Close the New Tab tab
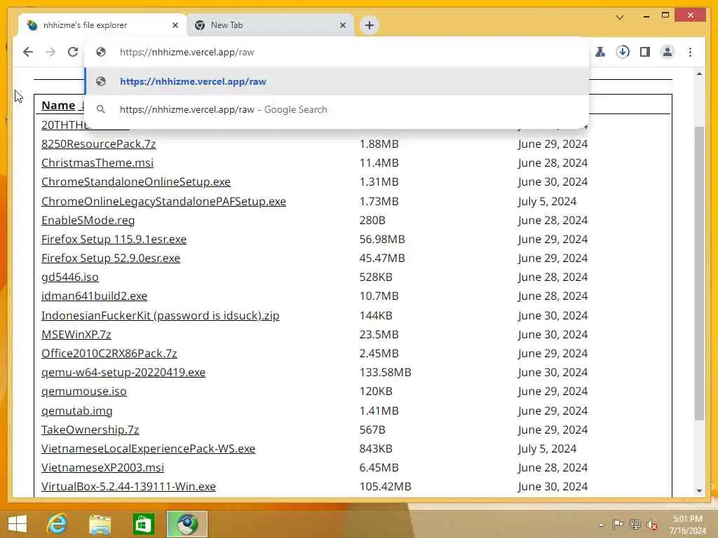Image resolution: width=718 pixels, height=538 pixels. (342, 26)
